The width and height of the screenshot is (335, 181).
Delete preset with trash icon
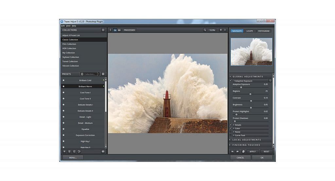coord(69,151)
